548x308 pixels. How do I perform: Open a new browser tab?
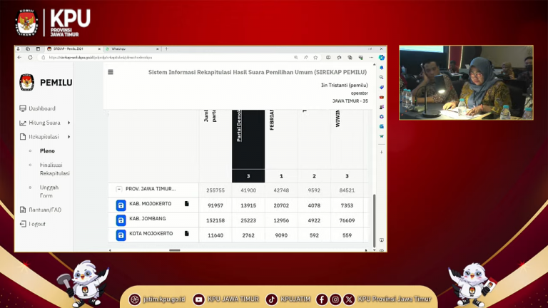click(x=166, y=49)
